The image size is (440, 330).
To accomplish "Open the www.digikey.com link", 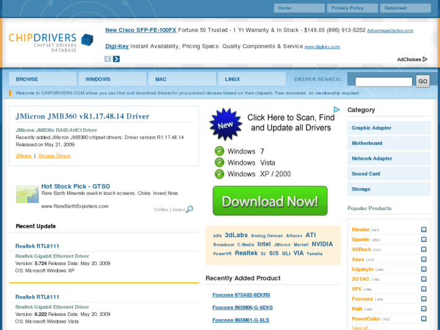I will pos(322,47).
